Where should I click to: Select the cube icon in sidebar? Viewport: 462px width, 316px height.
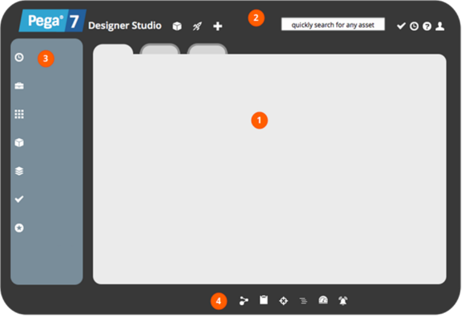click(x=19, y=142)
